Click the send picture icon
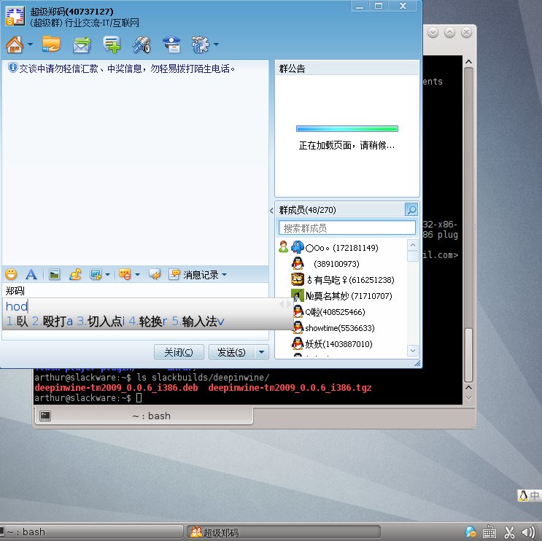This screenshot has width=542, height=541. click(x=54, y=275)
